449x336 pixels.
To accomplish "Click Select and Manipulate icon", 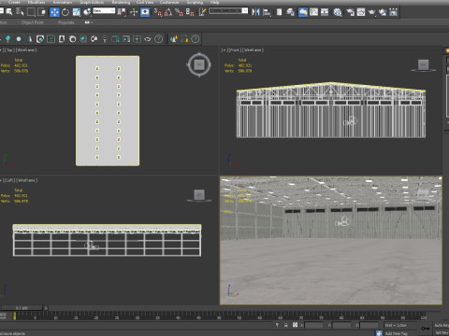I will coord(134,12).
